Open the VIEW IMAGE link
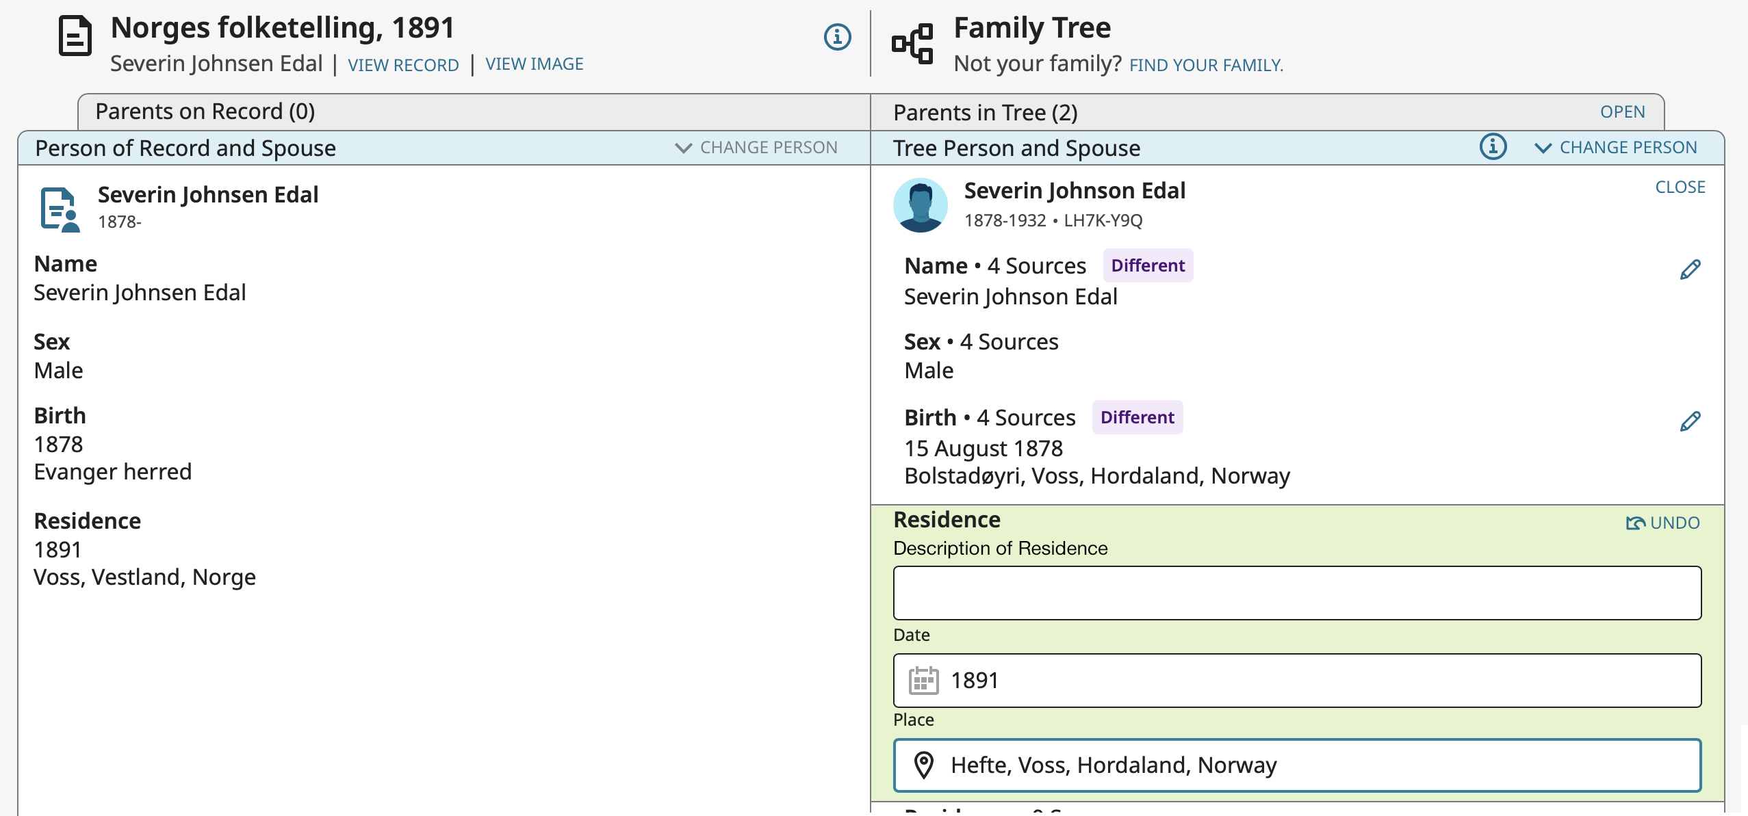This screenshot has height=816, width=1748. click(534, 64)
